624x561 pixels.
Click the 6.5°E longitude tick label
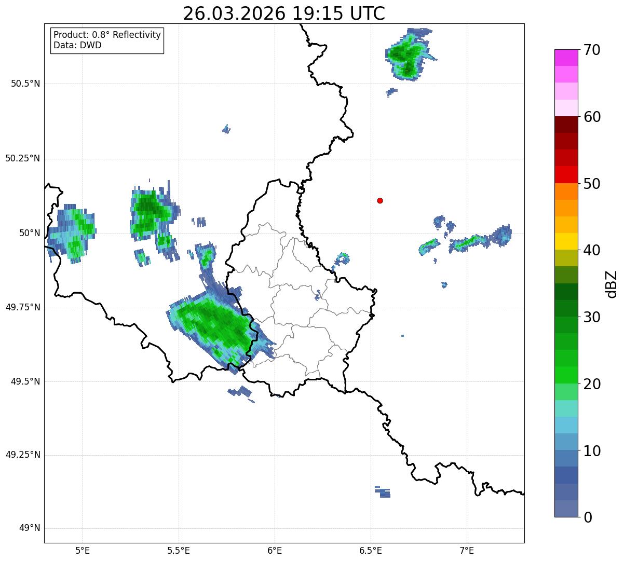[371, 550]
